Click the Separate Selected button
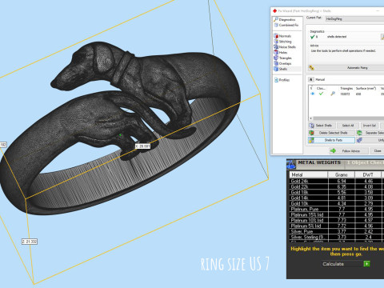This screenshot has width=384, height=288. pos(370,133)
